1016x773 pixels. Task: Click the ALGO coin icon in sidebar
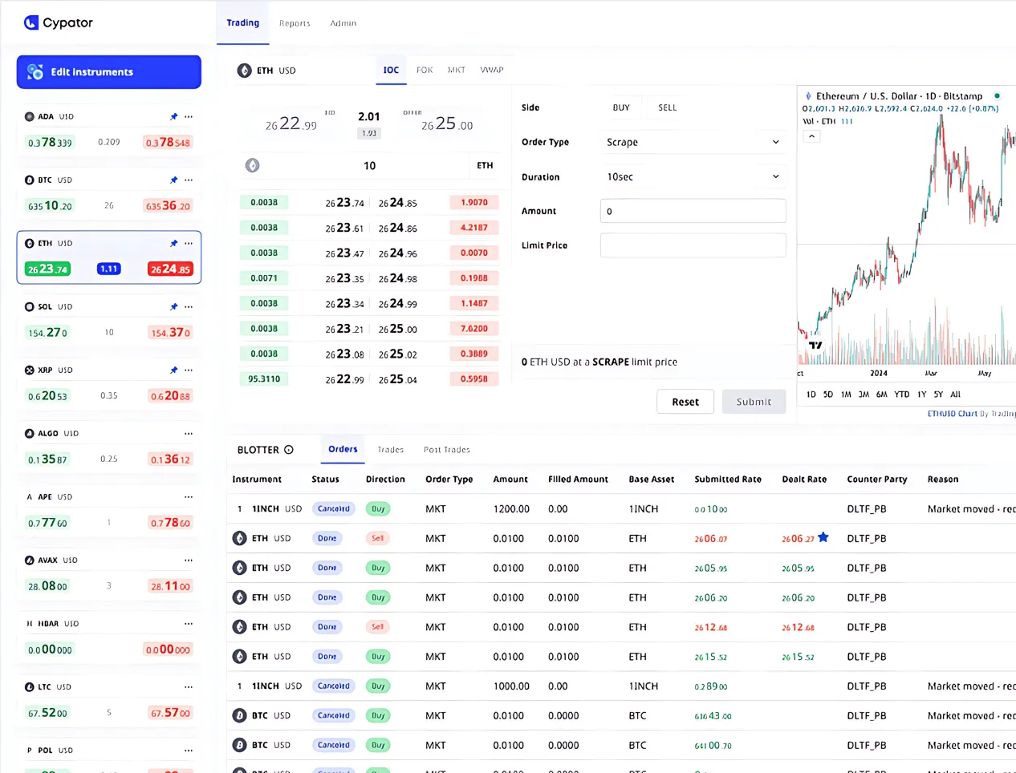click(x=30, y=433)
